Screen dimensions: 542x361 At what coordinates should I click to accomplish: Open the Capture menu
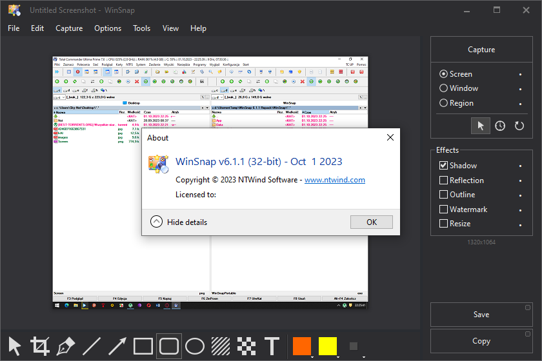pos(69,28)
